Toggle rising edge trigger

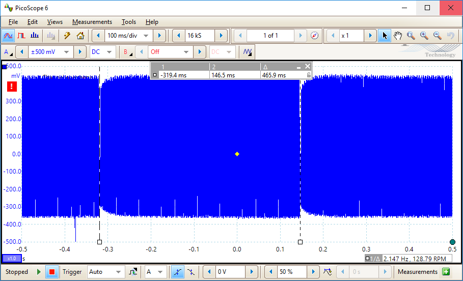tap(177, 272)
